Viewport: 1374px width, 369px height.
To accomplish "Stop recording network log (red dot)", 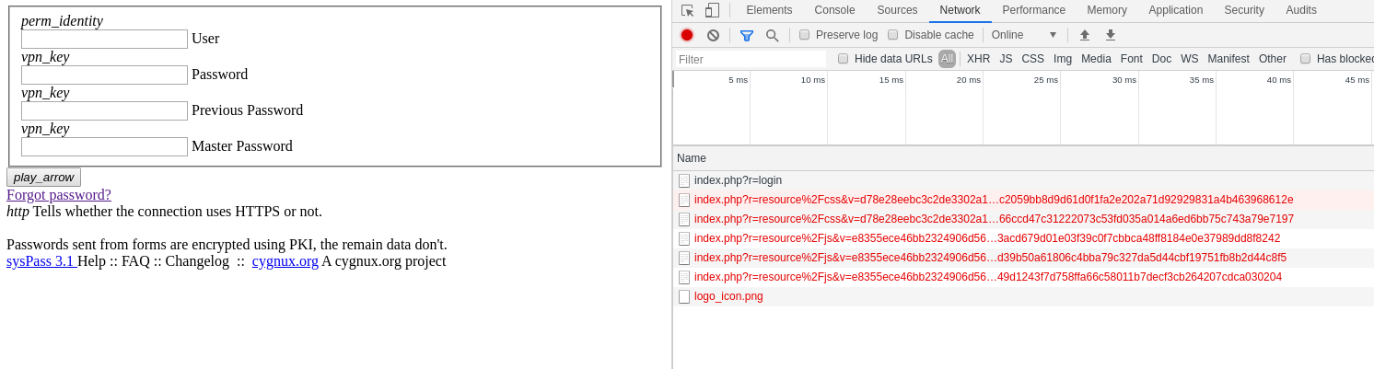I will [x=687, y=35].
